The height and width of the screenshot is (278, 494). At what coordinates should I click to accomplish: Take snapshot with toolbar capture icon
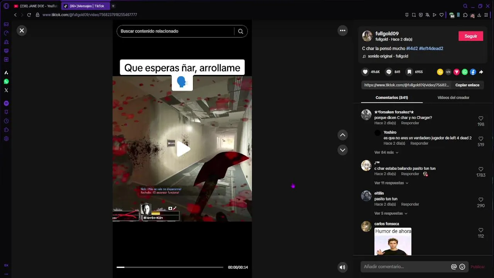click(x=414, y=15)
